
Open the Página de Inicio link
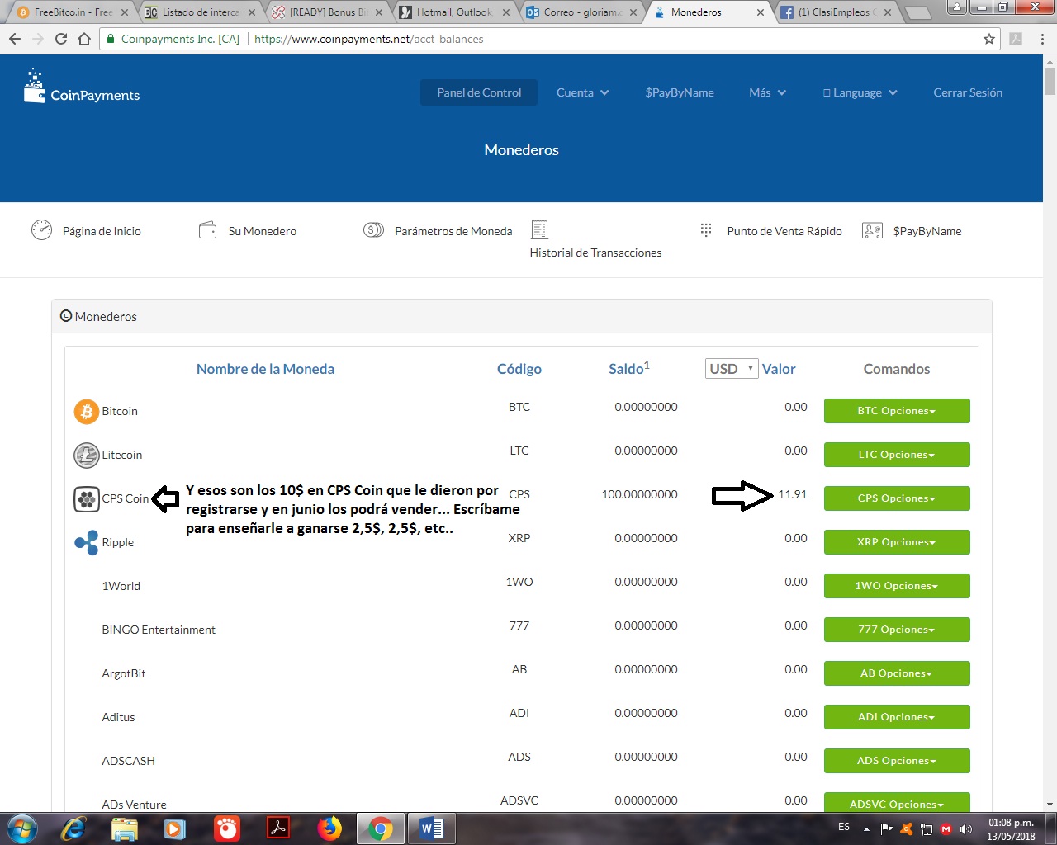(x=102, y=231)
